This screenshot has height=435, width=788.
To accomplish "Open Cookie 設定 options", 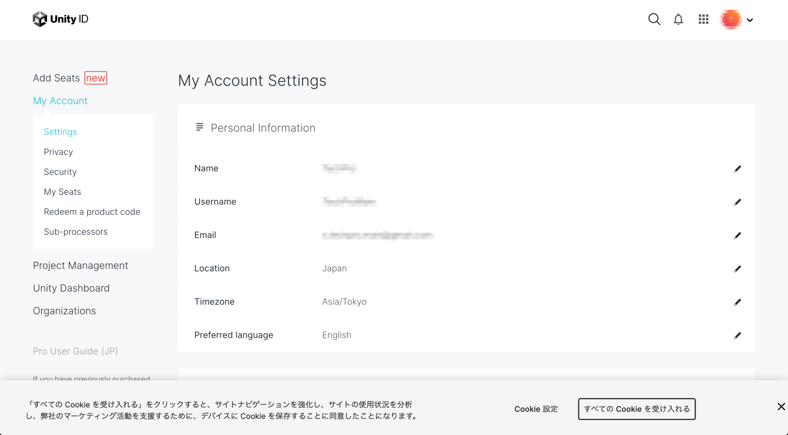I will pyautogui.click(x=536, y=409).
